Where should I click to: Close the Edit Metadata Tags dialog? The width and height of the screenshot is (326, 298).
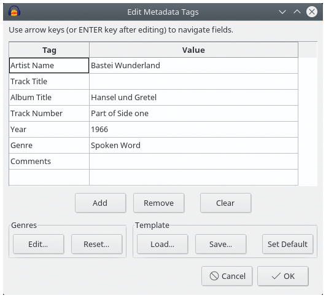(312, 12)
